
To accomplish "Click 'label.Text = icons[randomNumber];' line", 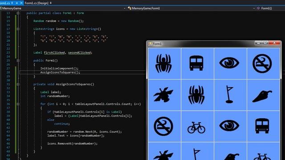I will [x=76, y=136].
